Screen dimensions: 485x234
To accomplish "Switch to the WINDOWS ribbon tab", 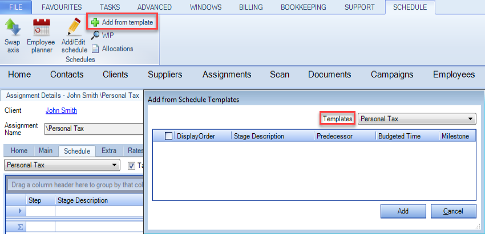I will pyautogui.click(x=205, y=7).
